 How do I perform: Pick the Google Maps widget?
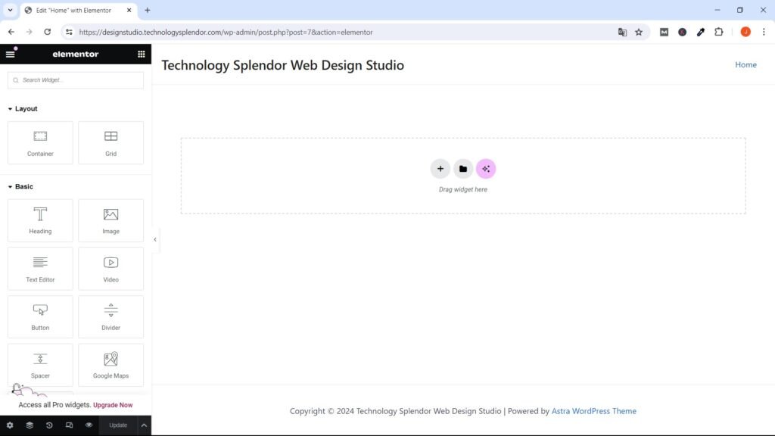[x=110, y=365]
